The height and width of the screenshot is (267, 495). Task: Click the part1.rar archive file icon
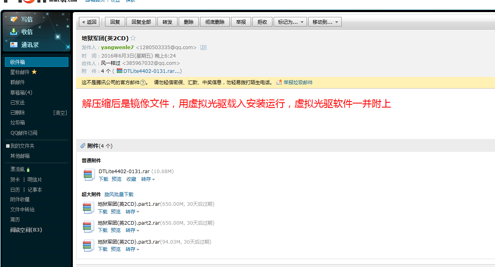tap(89, 207)
